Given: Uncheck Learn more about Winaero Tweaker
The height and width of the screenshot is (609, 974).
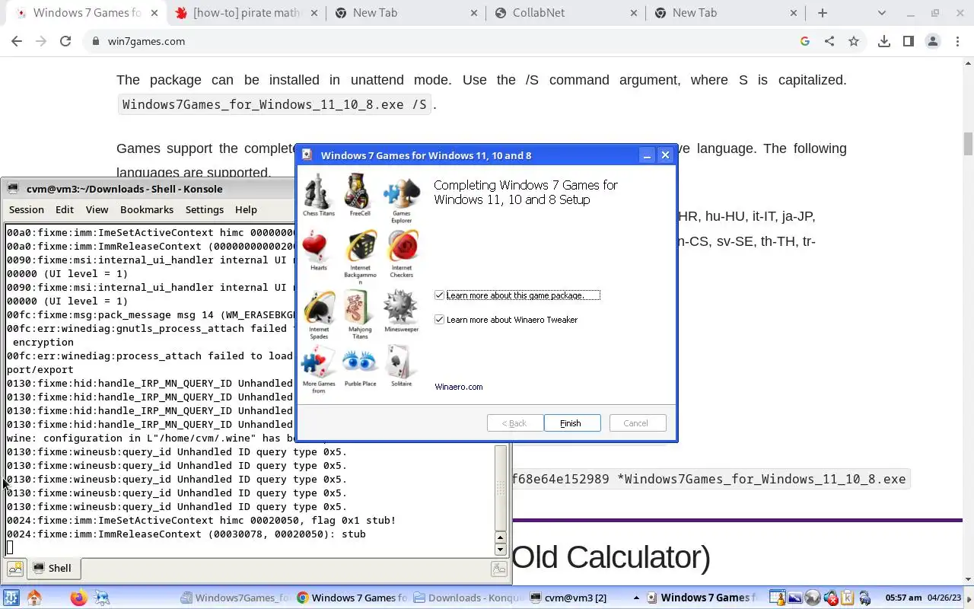Looking at the screenshot, I should [x=439, y=320].
